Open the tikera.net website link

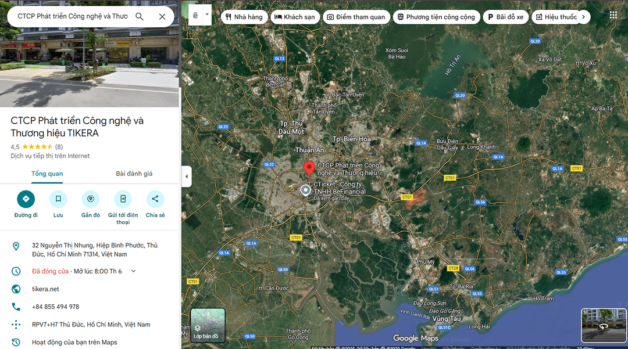[x=45, y=289]
